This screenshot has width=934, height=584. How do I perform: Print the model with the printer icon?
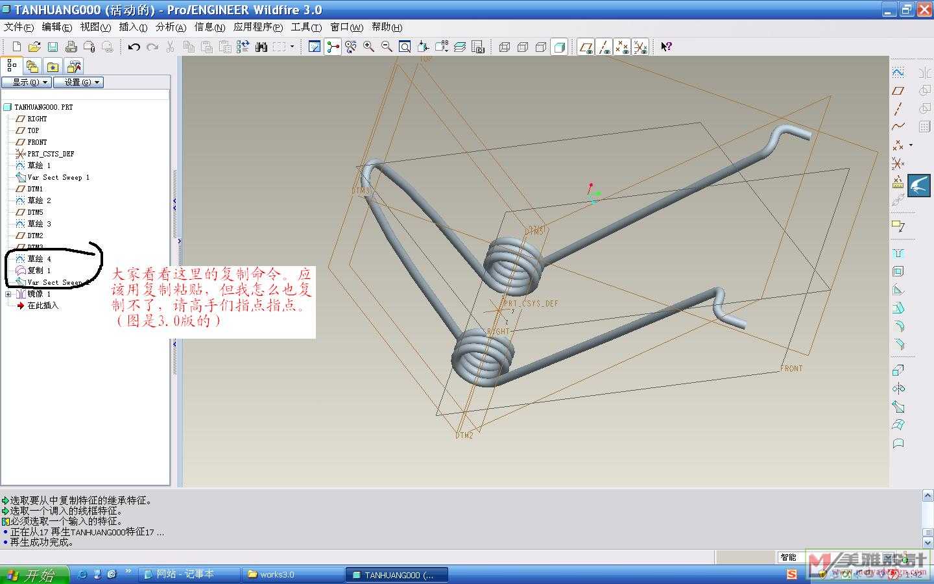(x=71, y=47)
